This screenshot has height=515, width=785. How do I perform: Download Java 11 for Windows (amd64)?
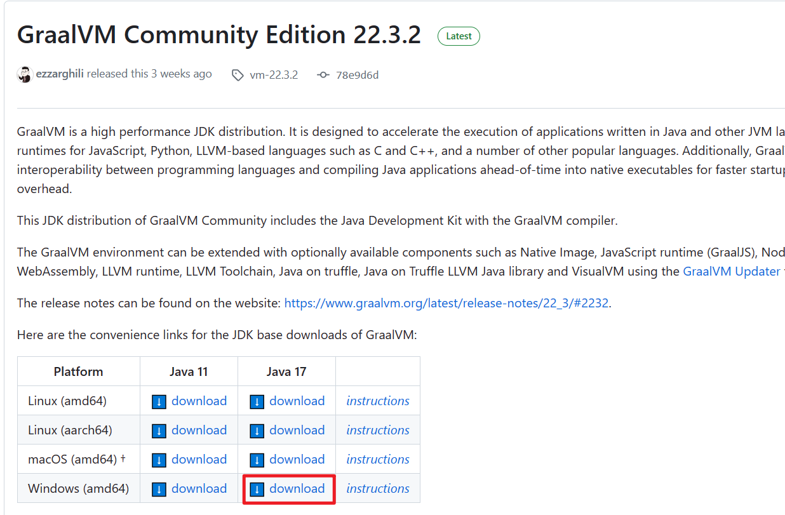coord(199,488)
